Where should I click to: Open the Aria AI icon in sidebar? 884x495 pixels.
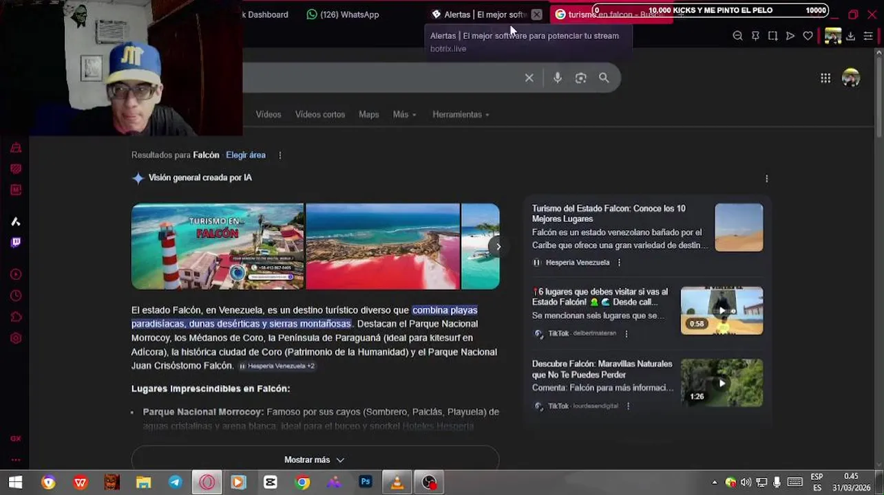[x=16, y=221]
